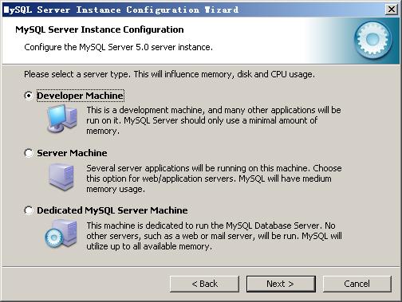Pick the Dedicated MySQL Server Machine radio button

pos(29,210)
